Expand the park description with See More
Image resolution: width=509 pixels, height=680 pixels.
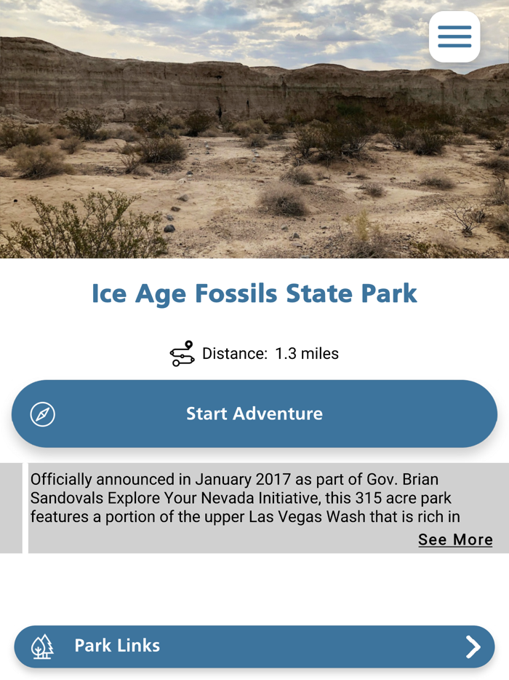pyautogui.click(x=455, y=539)
